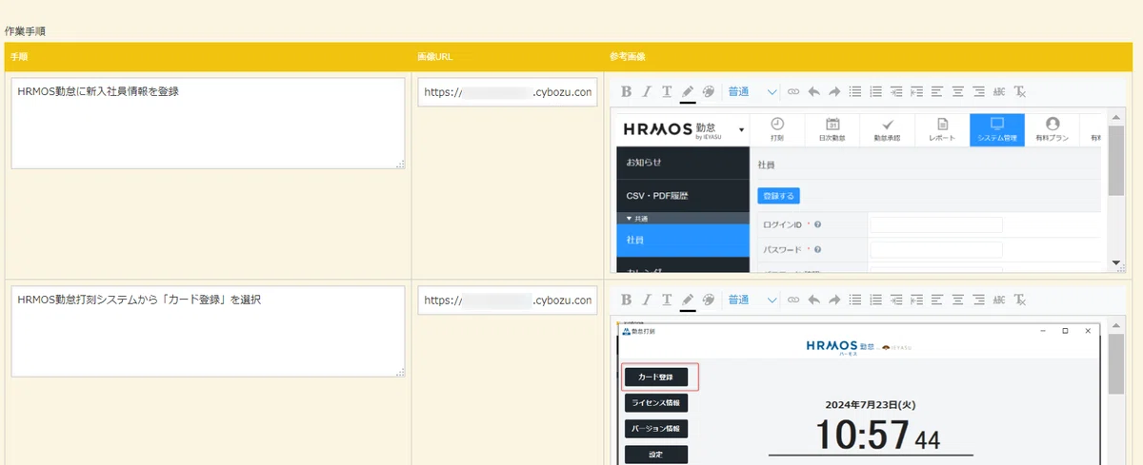The width and height of the screenshot is (1143, 465).
Task: Center text in the first row's editor
Action: click(958, 92)
